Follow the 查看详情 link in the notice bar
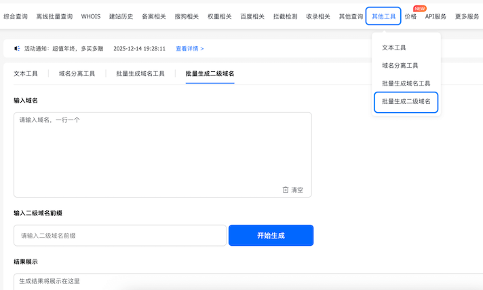This screenshot has width=483, height=290. tap(189, 49)
